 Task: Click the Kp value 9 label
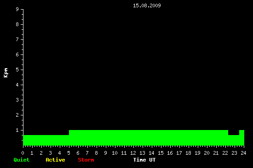17,9
